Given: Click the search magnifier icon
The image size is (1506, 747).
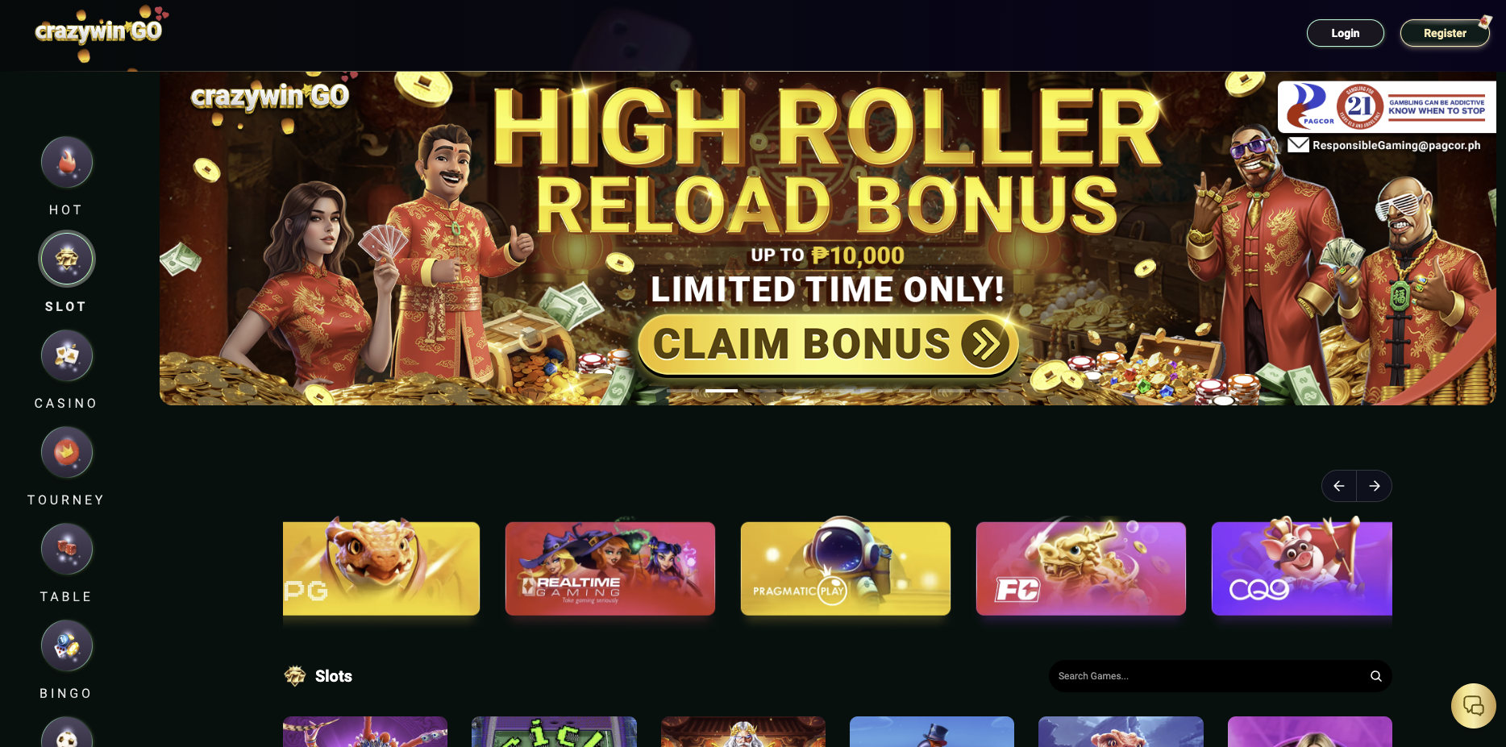Looking at the screenshot, I should (x=1375, y=676).
